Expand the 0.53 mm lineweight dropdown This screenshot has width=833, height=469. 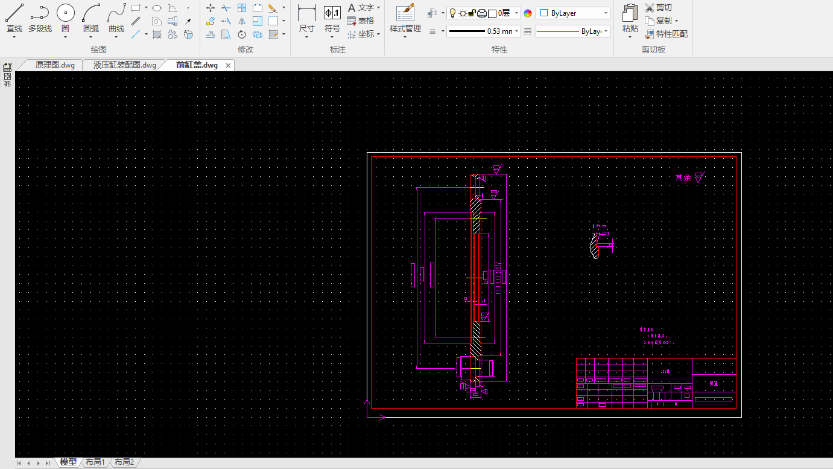[517, 31]
